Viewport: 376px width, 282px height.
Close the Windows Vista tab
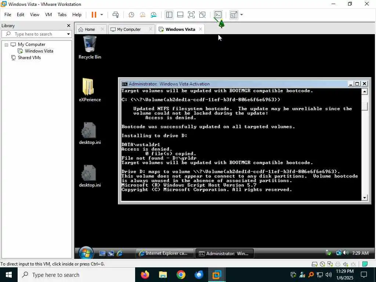pos(200,29)
